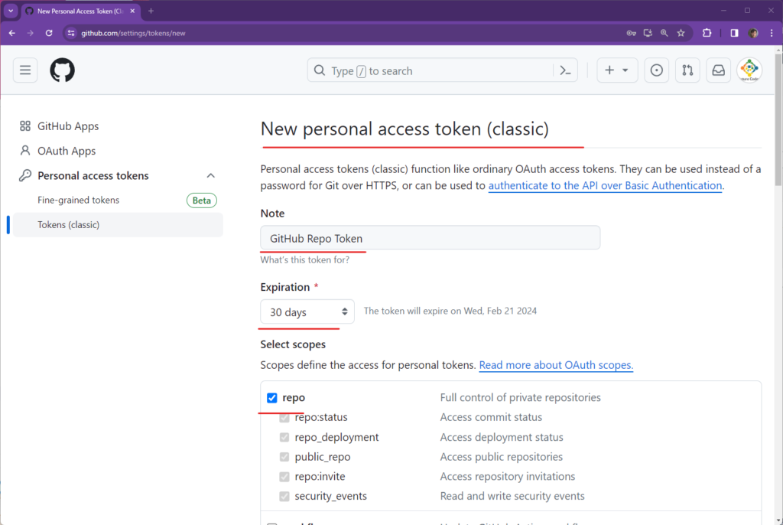Click the 'Access repository invitations' description
This screenshot has width=783, height=525.
(x=508, y=476)
